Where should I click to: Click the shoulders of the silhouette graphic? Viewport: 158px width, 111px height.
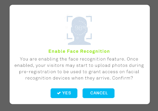pos(79,42)
